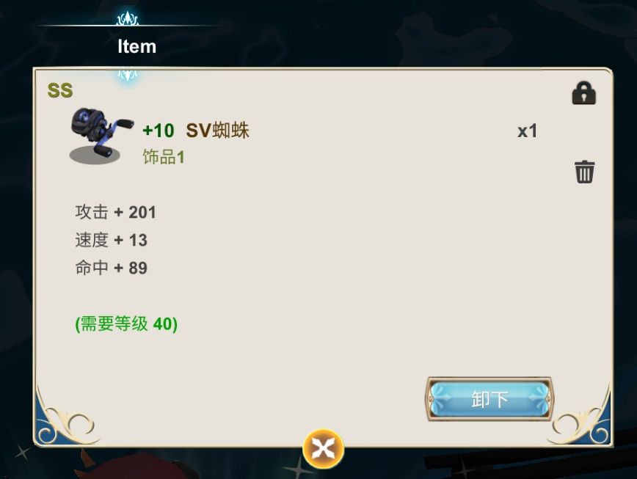Click the 饰品1 accessory slot label
This screenshot has width=637, height=479.
point(164,157)
